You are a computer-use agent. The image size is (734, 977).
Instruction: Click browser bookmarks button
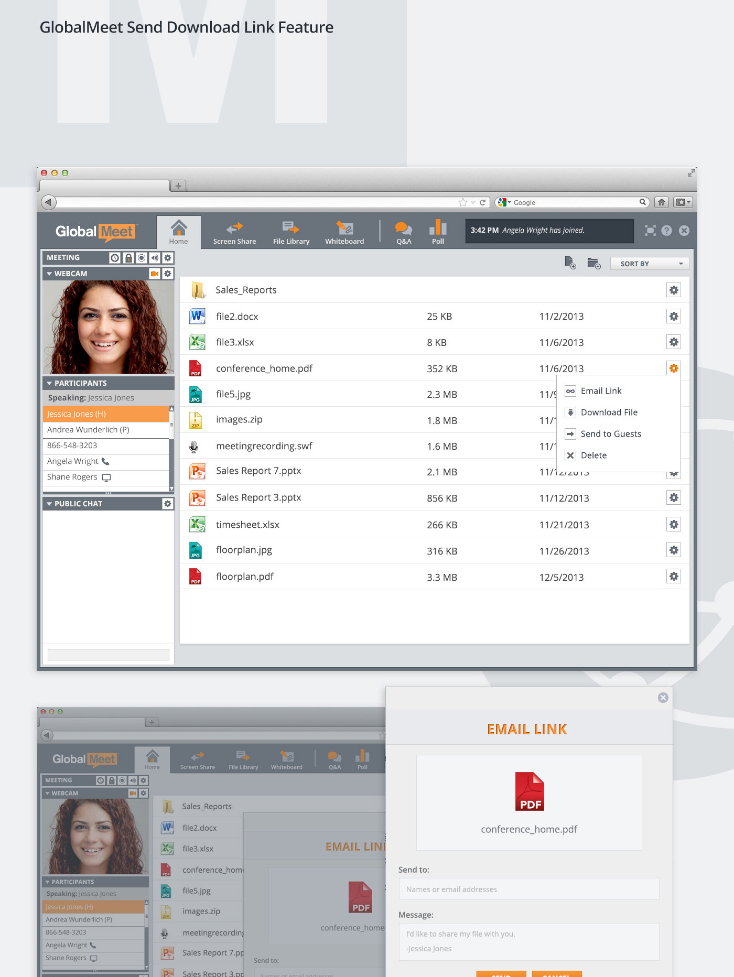(683, 202)
